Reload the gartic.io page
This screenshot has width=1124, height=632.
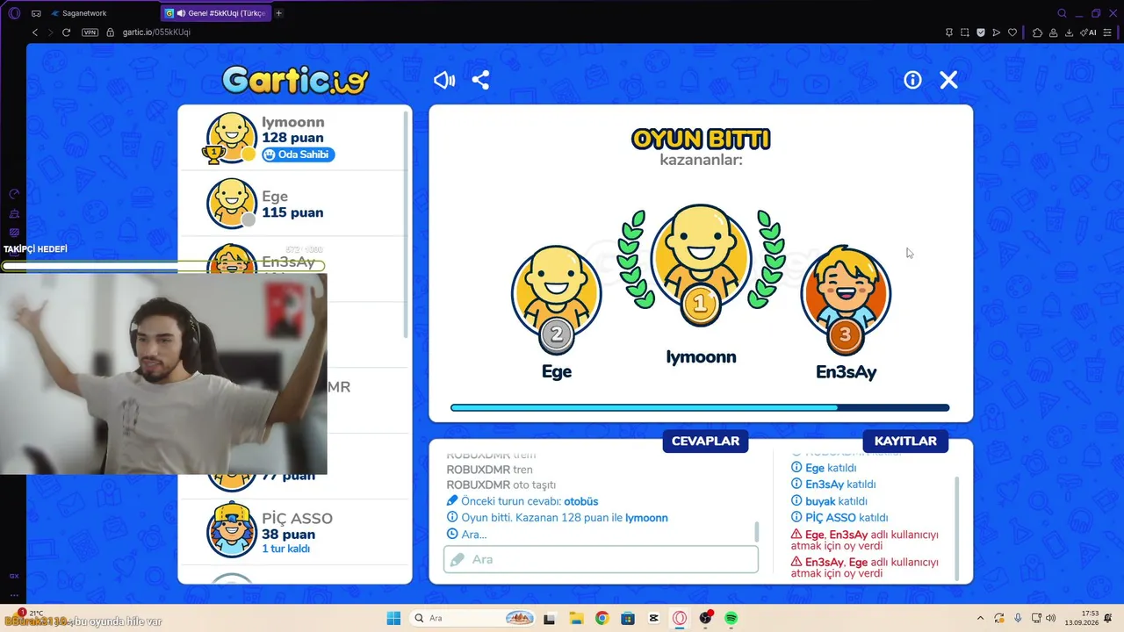[66, 32]
